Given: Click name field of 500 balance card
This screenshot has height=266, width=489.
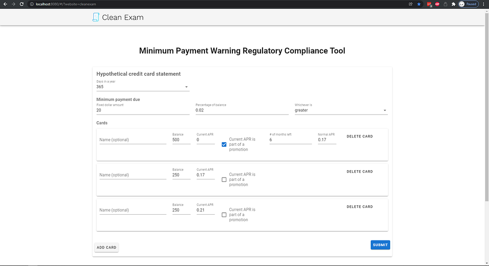Looking at the screenshot, I should 133,140.
